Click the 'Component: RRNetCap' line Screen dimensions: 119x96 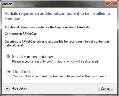point(21,34)
